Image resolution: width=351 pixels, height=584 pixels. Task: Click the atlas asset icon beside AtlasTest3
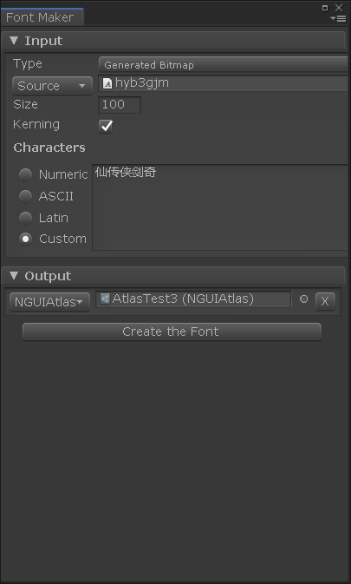[105, 299]
